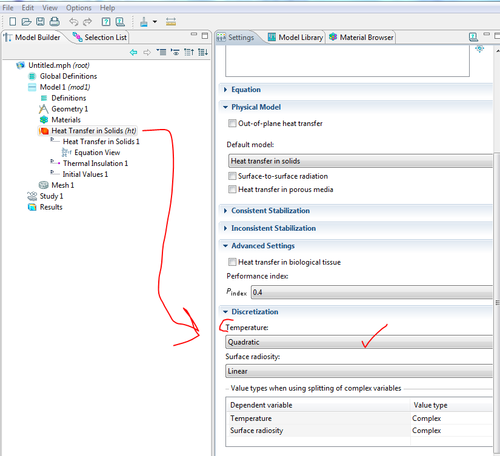
Task: Click the zoom-to-selection icon beside the list box
Action: coord(479,48)
